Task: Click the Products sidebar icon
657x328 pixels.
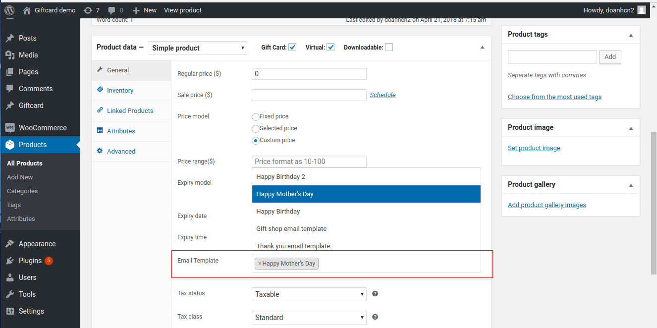Action: click(x=10, y=144)
